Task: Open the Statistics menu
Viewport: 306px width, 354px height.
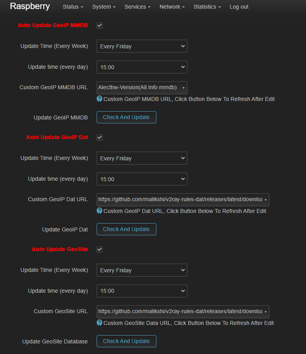Action: pos(207,7)
